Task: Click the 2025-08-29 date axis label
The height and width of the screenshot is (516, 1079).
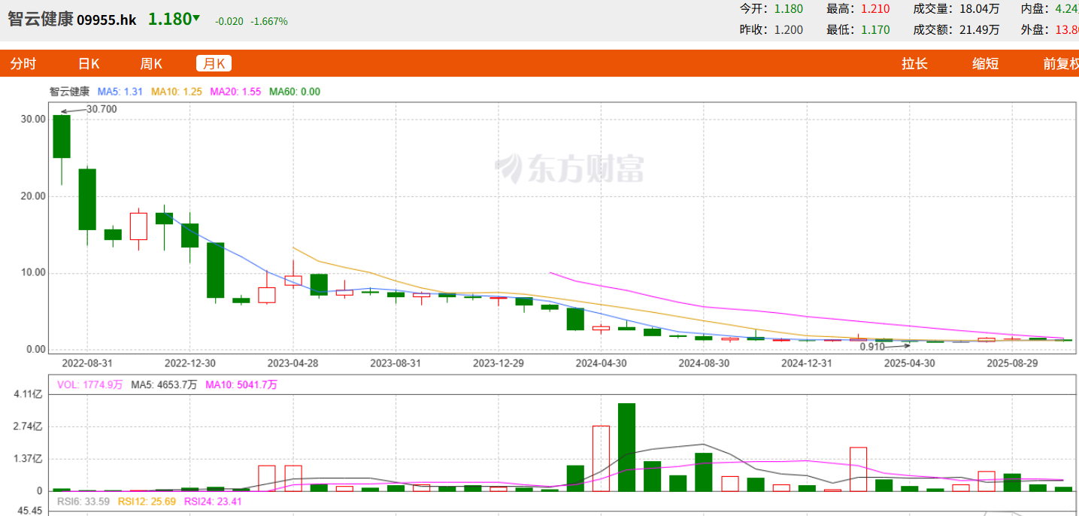Action: coord(1013,363)
